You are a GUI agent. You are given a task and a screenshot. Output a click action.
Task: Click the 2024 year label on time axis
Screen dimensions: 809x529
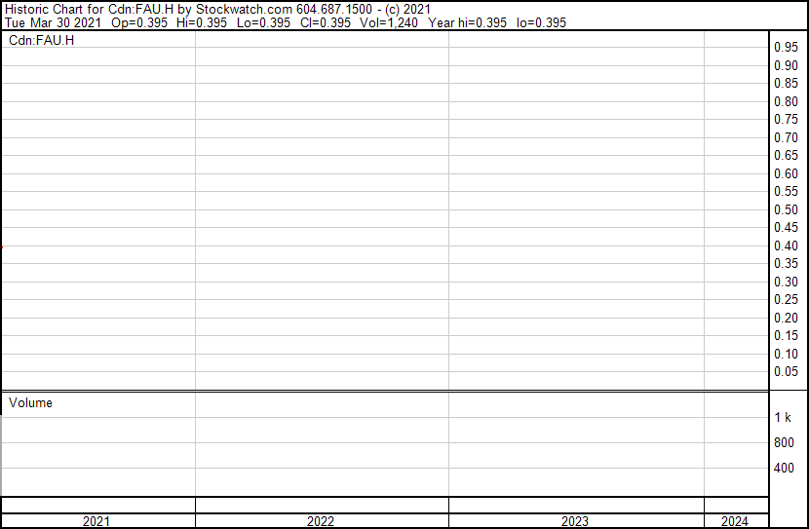click(x=735, y=521)
